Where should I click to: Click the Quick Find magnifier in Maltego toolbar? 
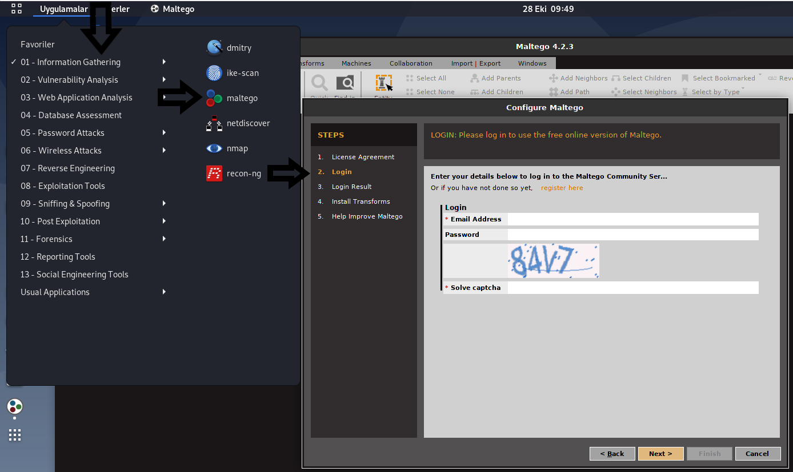click(319, 84)
